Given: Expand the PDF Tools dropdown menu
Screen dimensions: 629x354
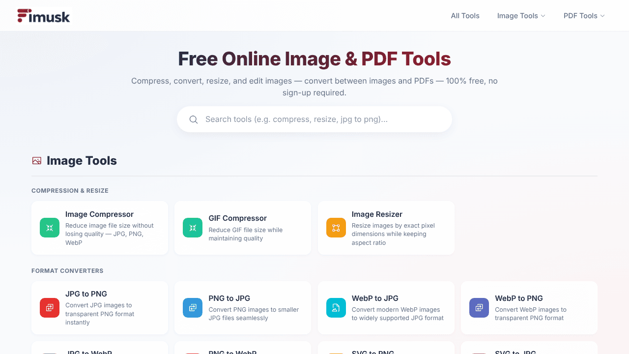Looking at the screenshot, I should click(584, 16).
